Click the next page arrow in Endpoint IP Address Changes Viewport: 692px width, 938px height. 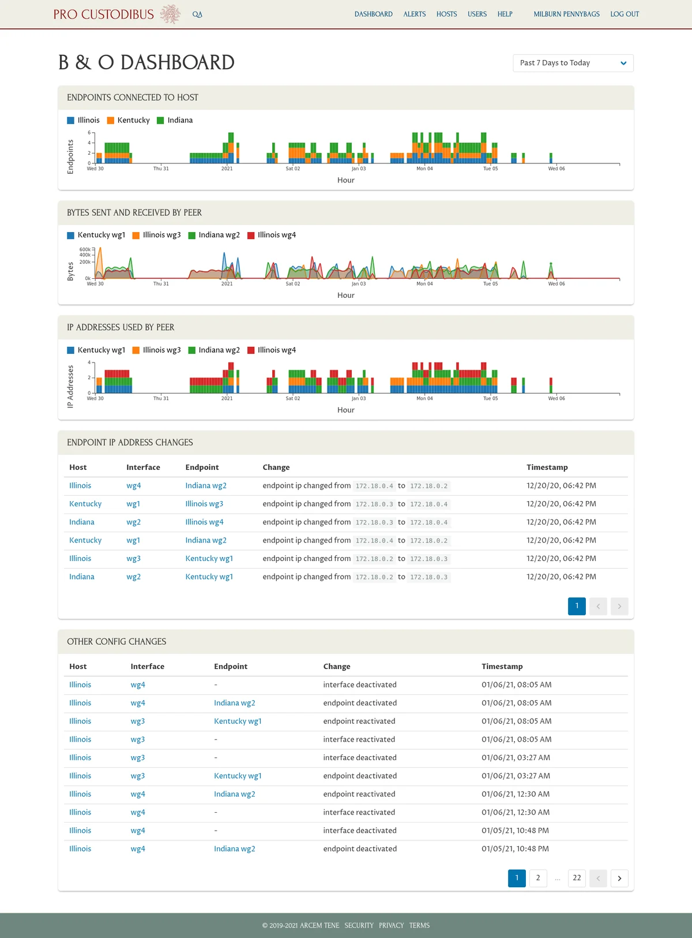[619, 606]
